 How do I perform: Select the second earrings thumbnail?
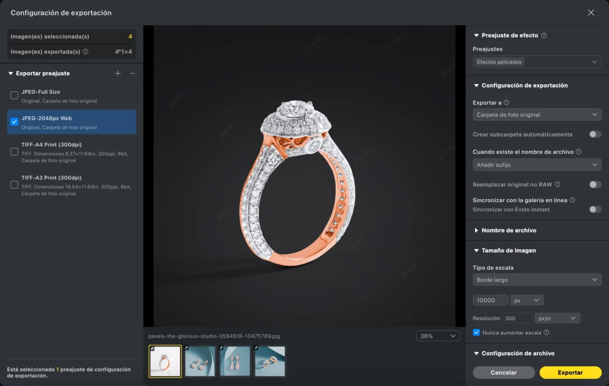(235, 361)
